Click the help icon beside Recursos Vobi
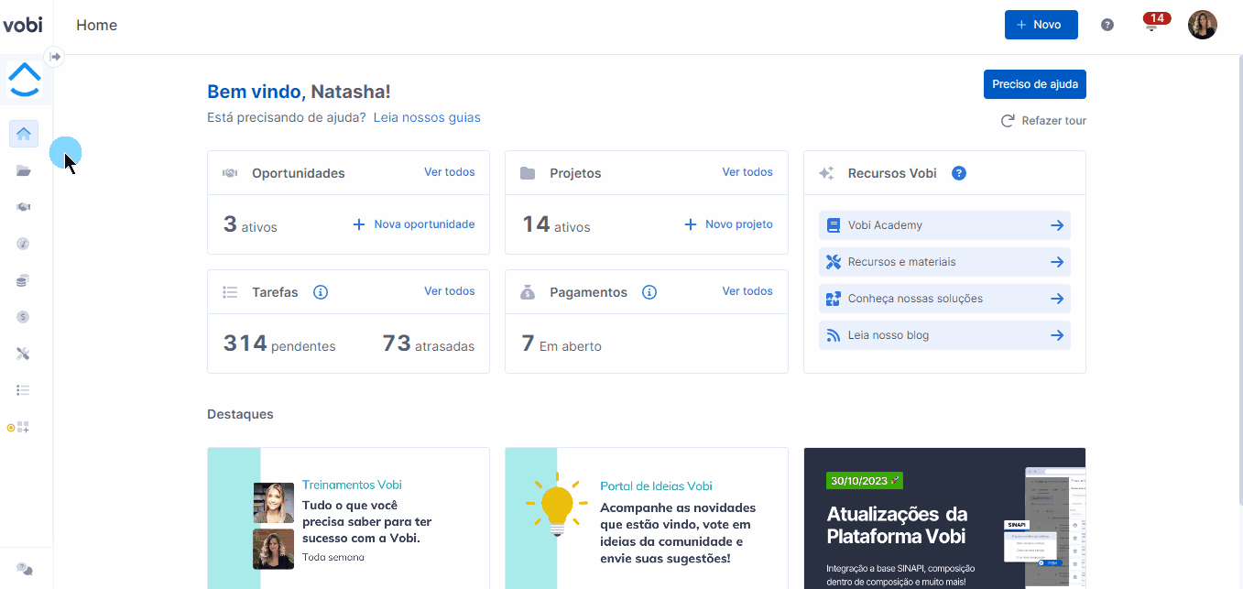 click(x=959, y=173)
